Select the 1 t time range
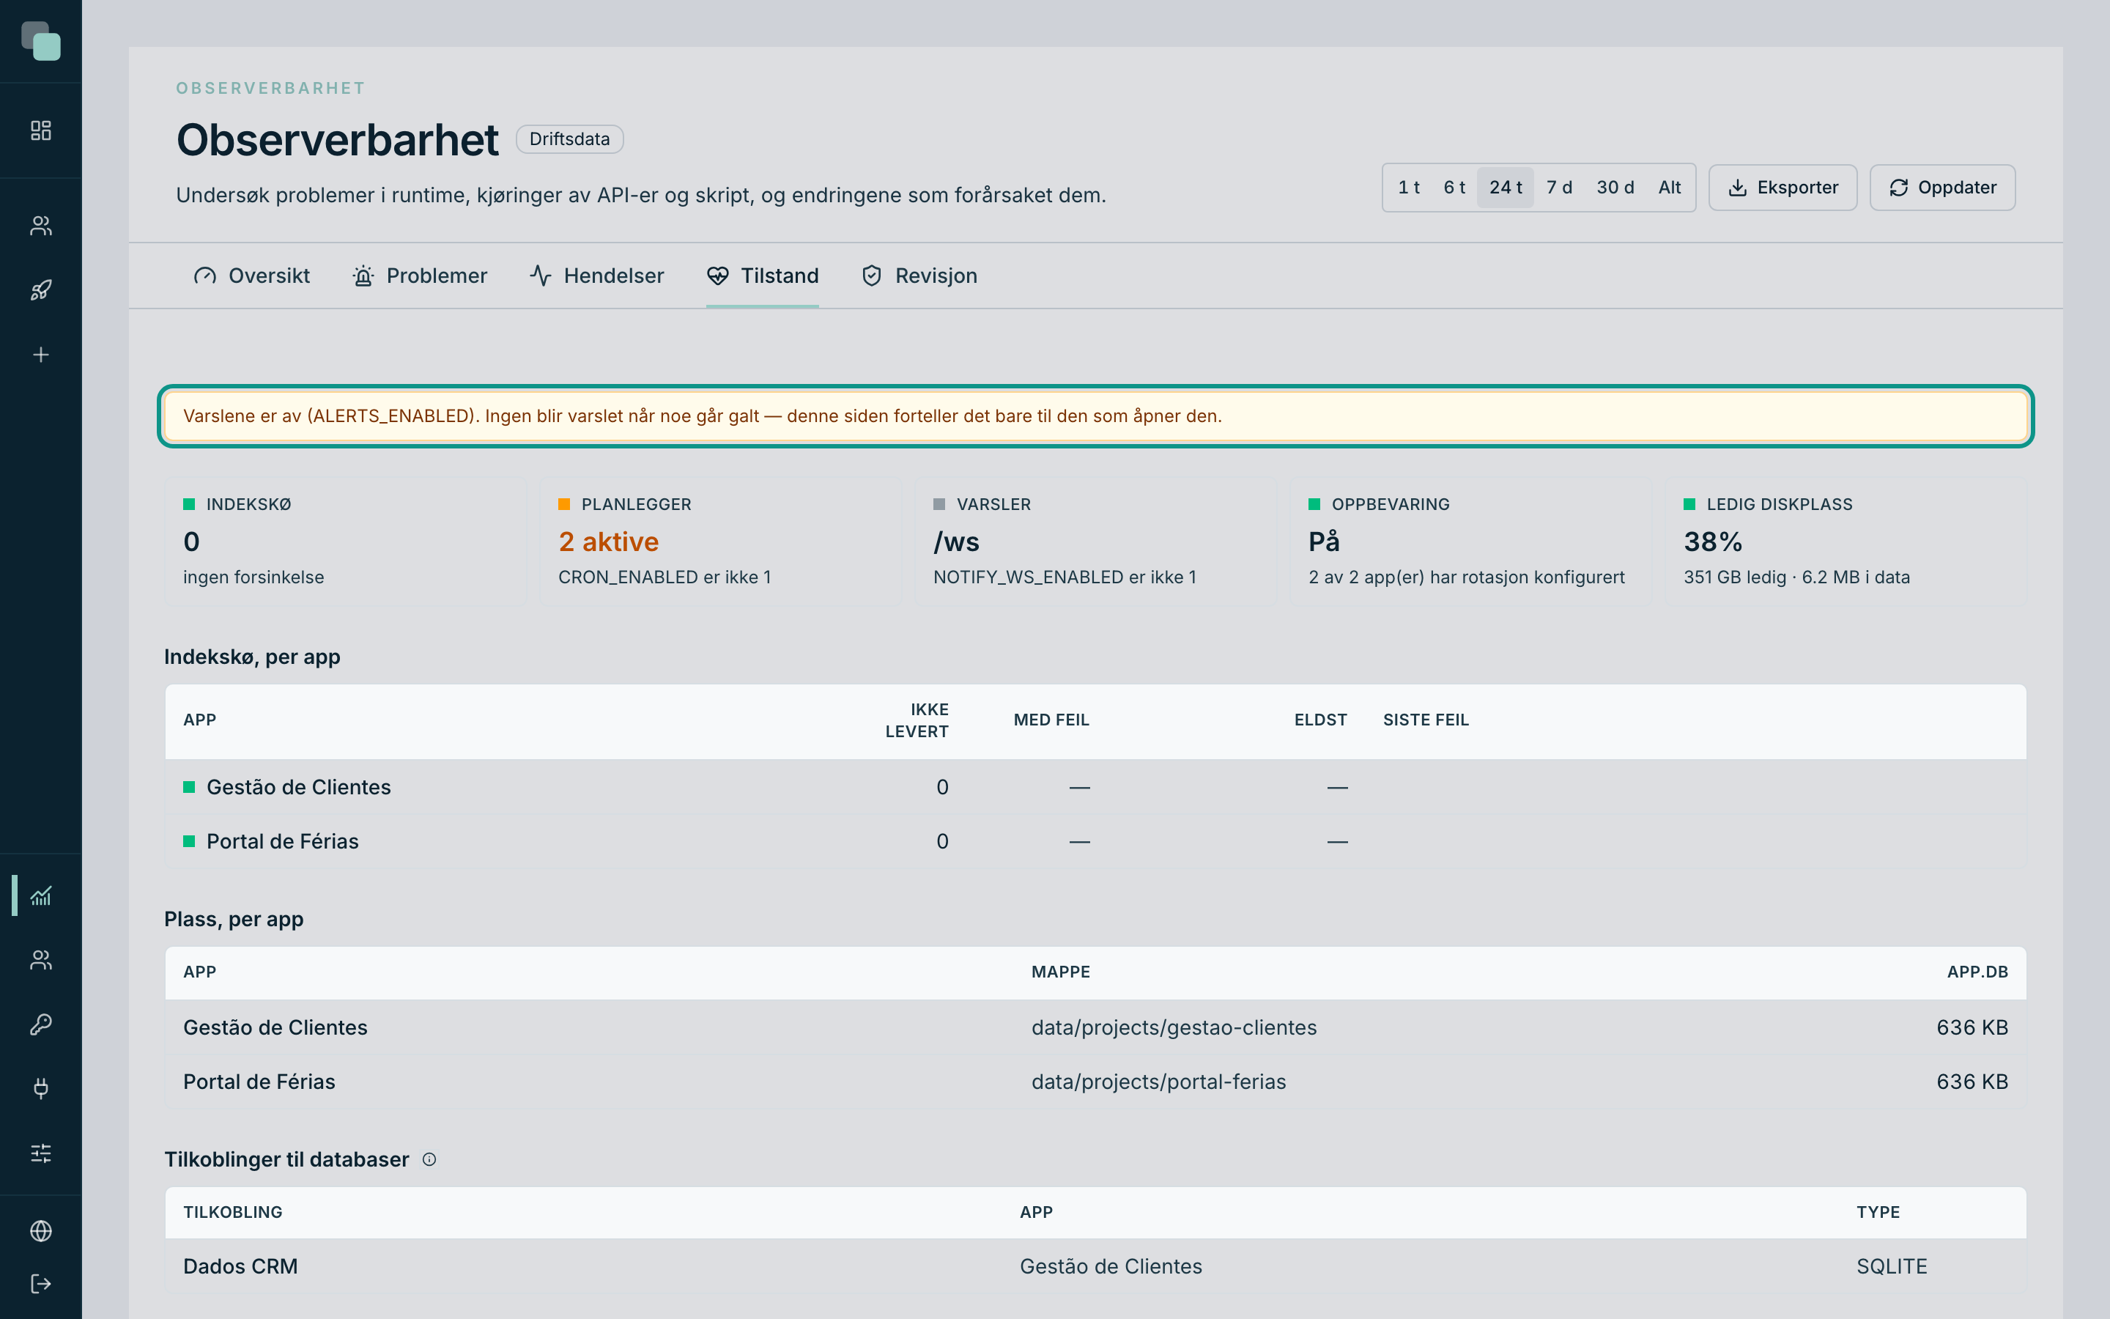The height and width of the screenshot is (1319, 2110). [x=1408, y=188]
